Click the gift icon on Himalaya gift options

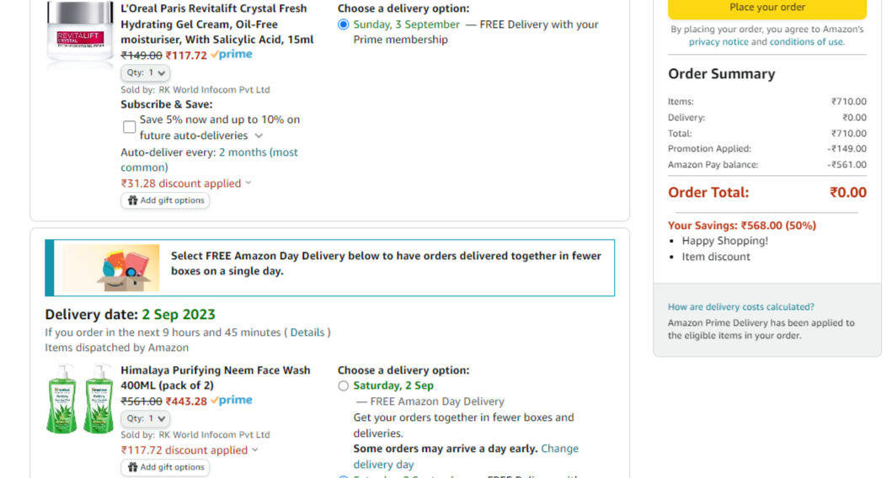click(132, 467)
